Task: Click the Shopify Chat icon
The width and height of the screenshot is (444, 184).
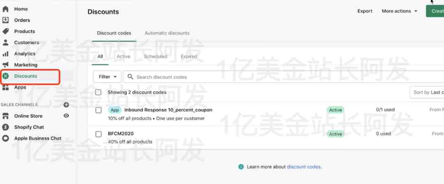Action: click(5, 127)
